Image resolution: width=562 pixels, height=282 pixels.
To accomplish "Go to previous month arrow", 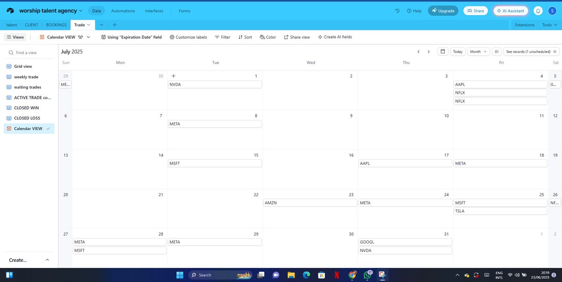I will point(418,52).
